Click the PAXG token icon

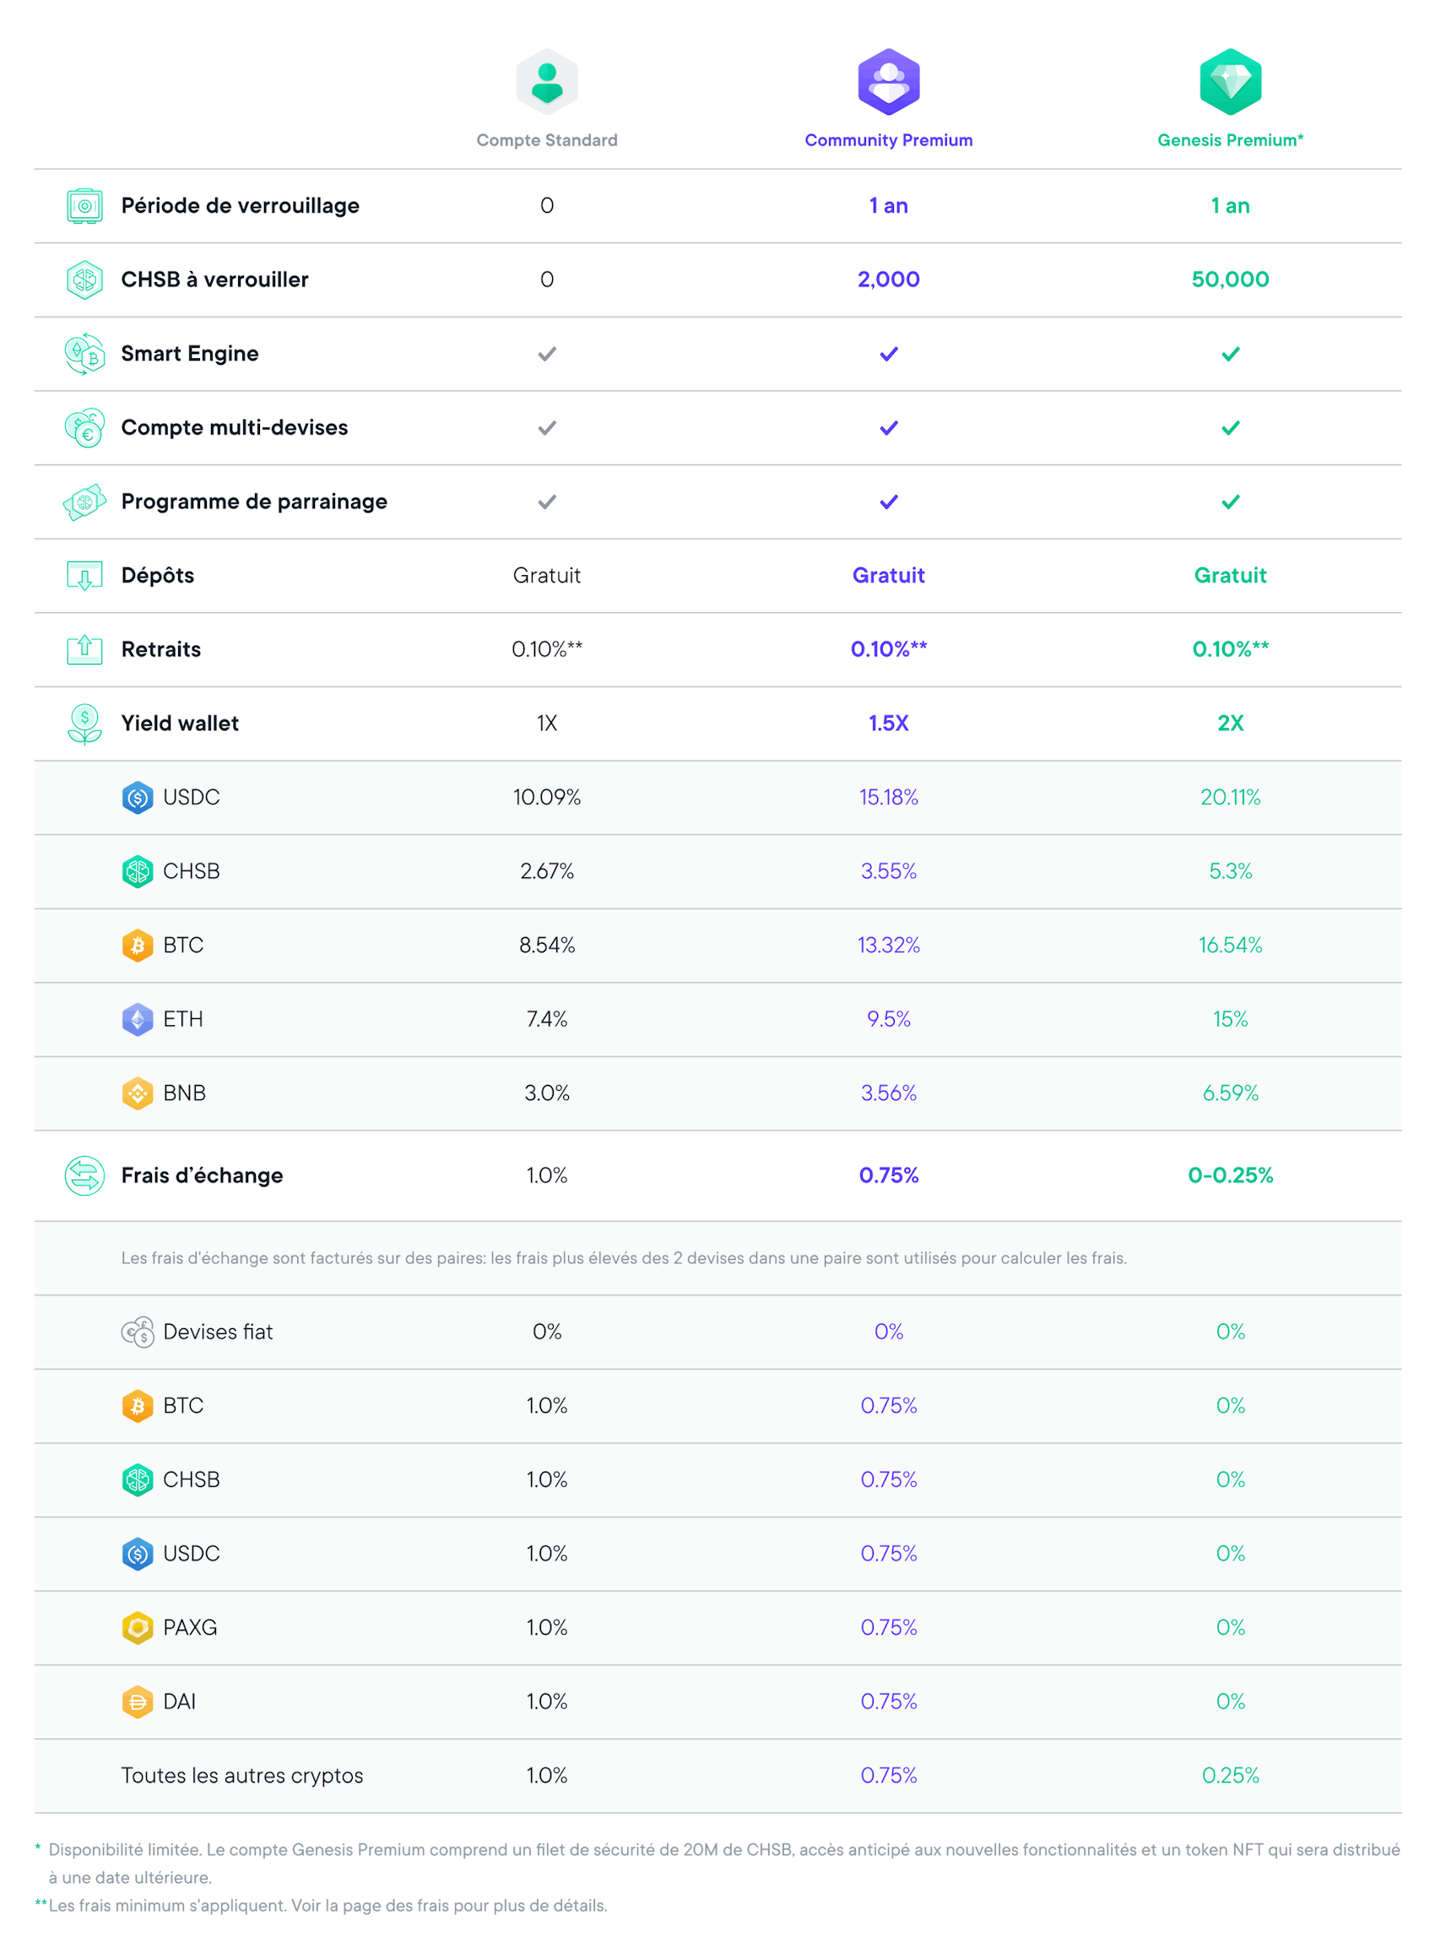[138, 1627]
